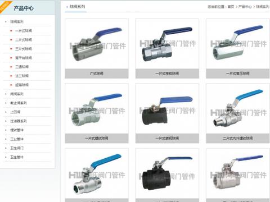Open the 螺纹管件 category
The image size is (270, 202).
click(17, 130)
